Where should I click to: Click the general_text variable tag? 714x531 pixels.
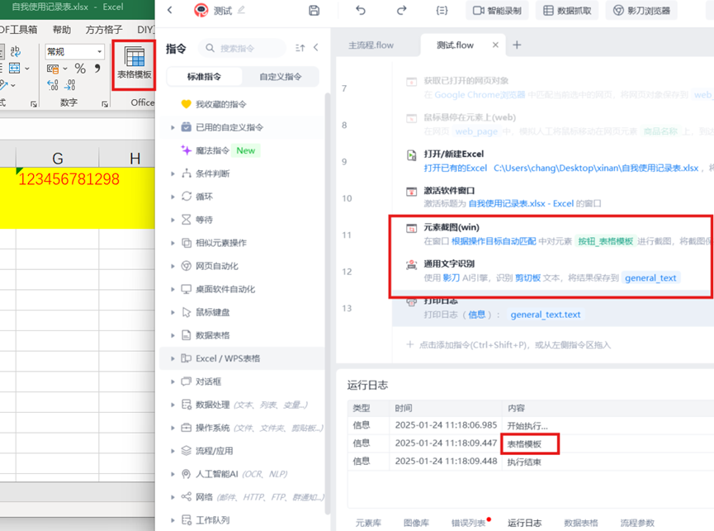tap(650, 277)
